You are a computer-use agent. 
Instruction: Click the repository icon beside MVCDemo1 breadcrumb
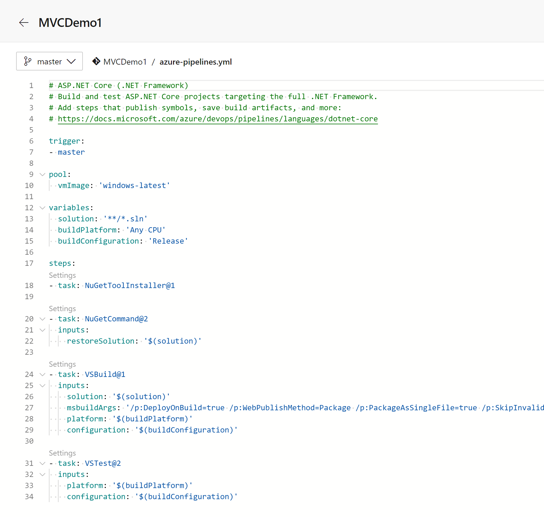[96, 62]
